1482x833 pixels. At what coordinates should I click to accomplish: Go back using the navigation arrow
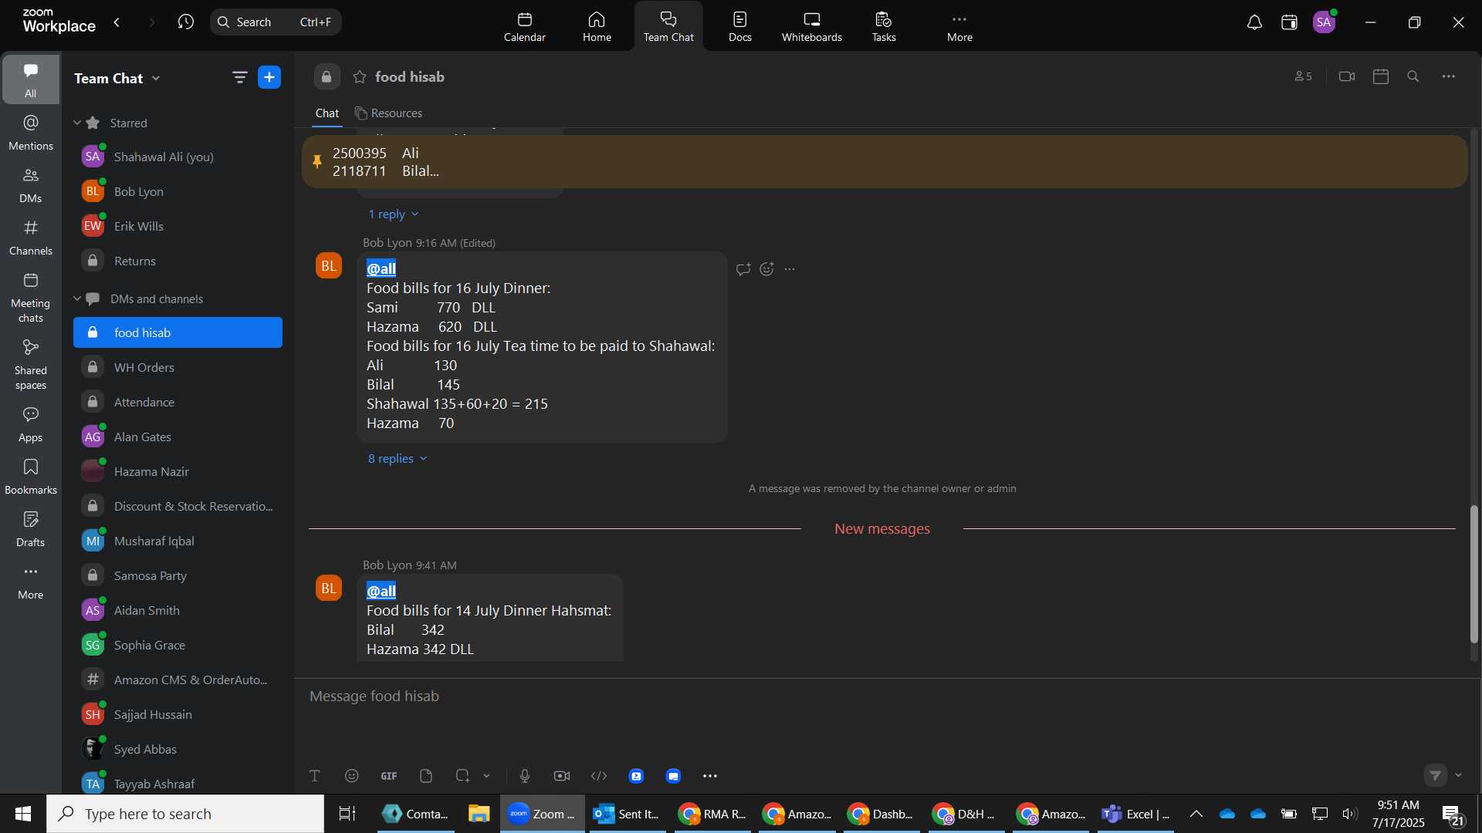117,22
